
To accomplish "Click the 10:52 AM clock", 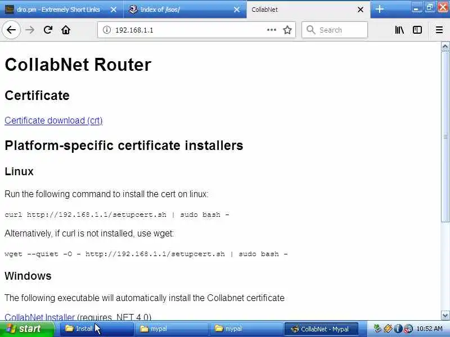I will click(x=430, y=329).
